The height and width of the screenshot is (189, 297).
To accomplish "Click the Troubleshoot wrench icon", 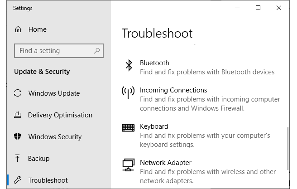I will (18, 180).
